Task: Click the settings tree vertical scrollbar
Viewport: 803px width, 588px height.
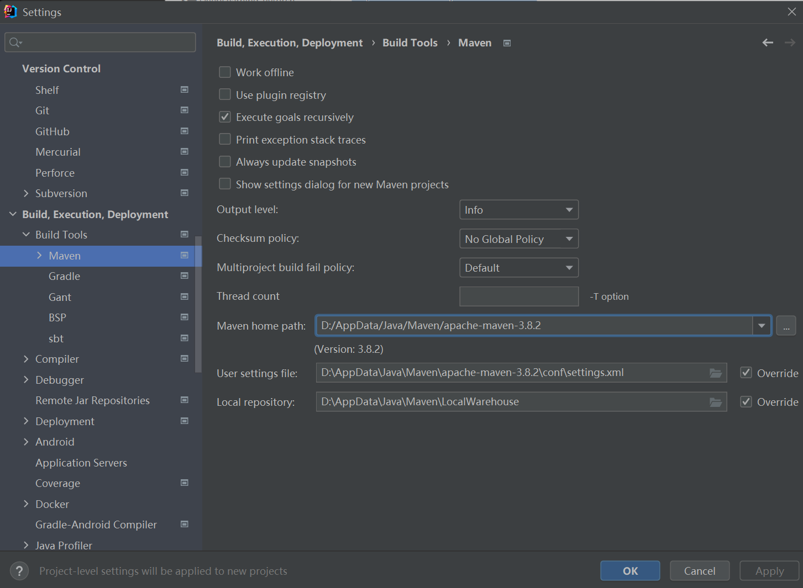Action: (x=198, y=304)
